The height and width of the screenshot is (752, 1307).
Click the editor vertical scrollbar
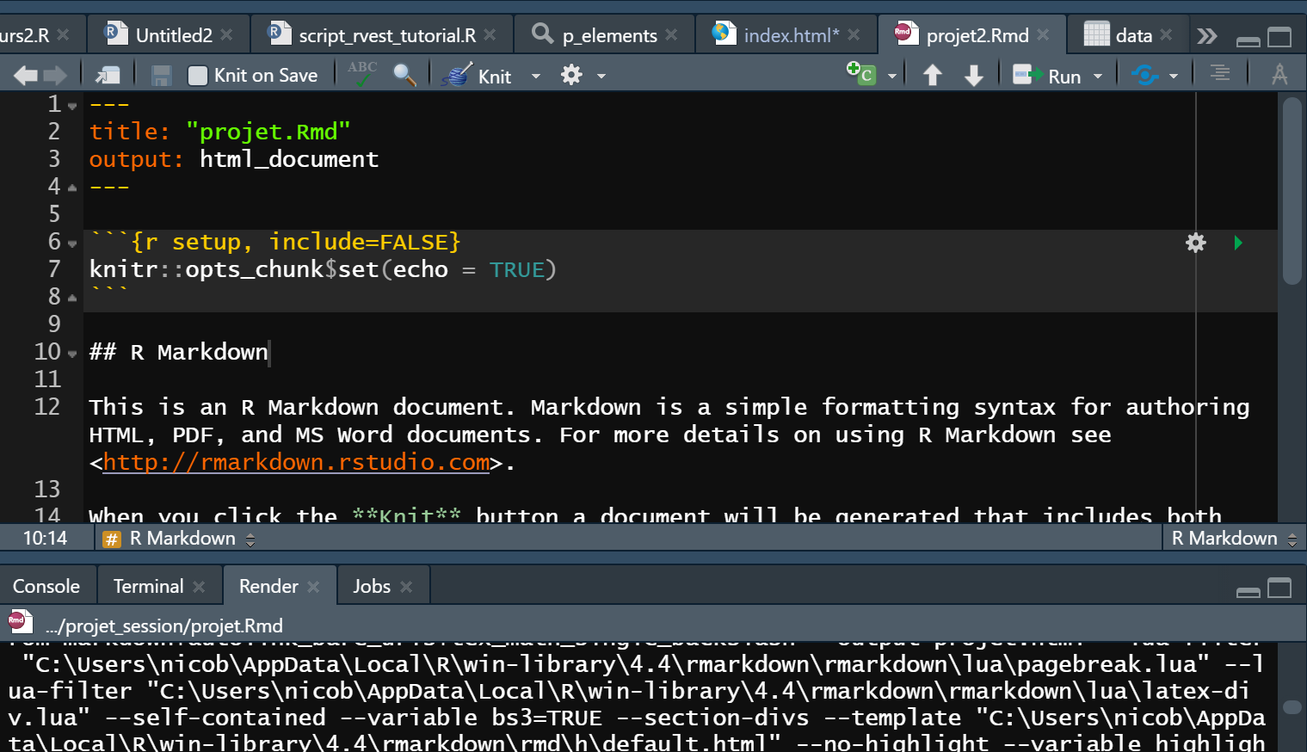tap(1292, 189)
